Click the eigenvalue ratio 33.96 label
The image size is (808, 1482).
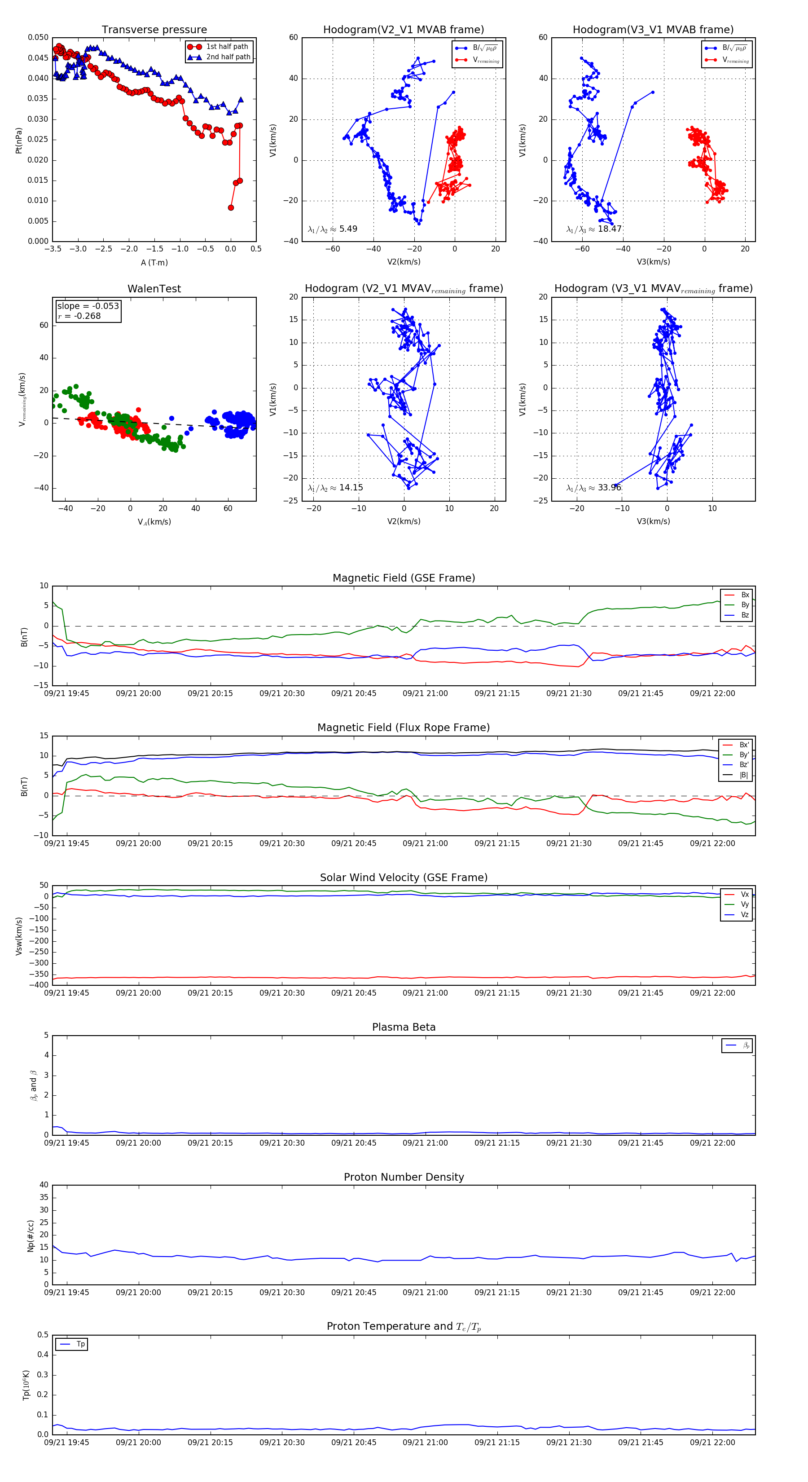[x=594, y=488]
